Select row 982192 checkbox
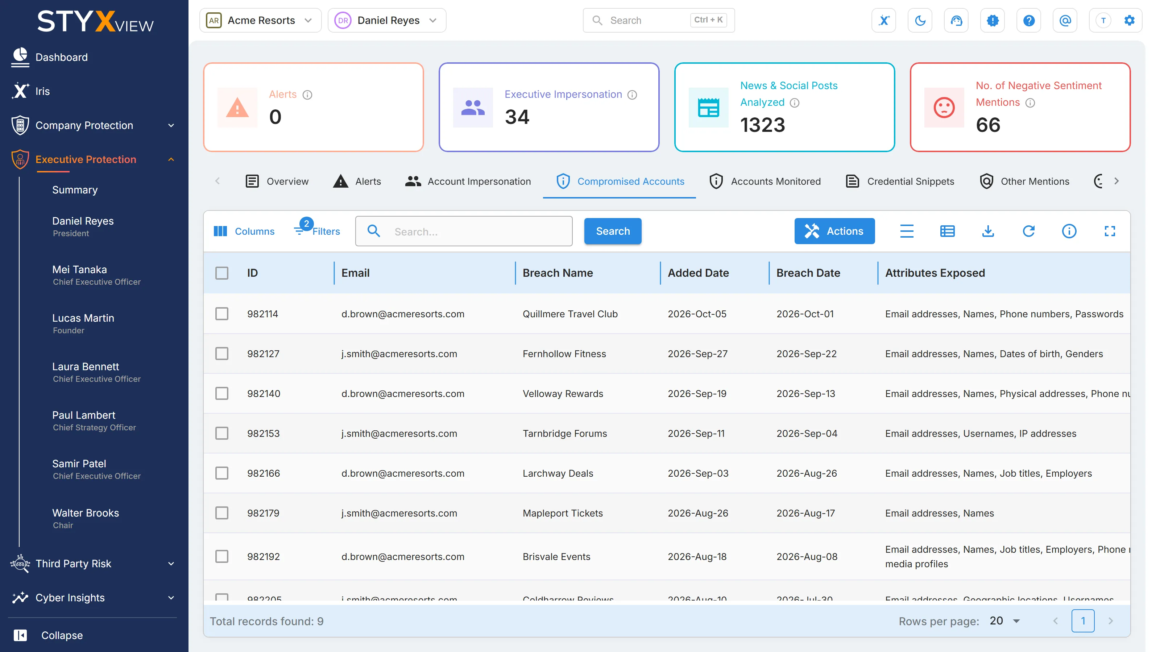The width and height of the screenshot is (1160, 652). tap(221, 557)
